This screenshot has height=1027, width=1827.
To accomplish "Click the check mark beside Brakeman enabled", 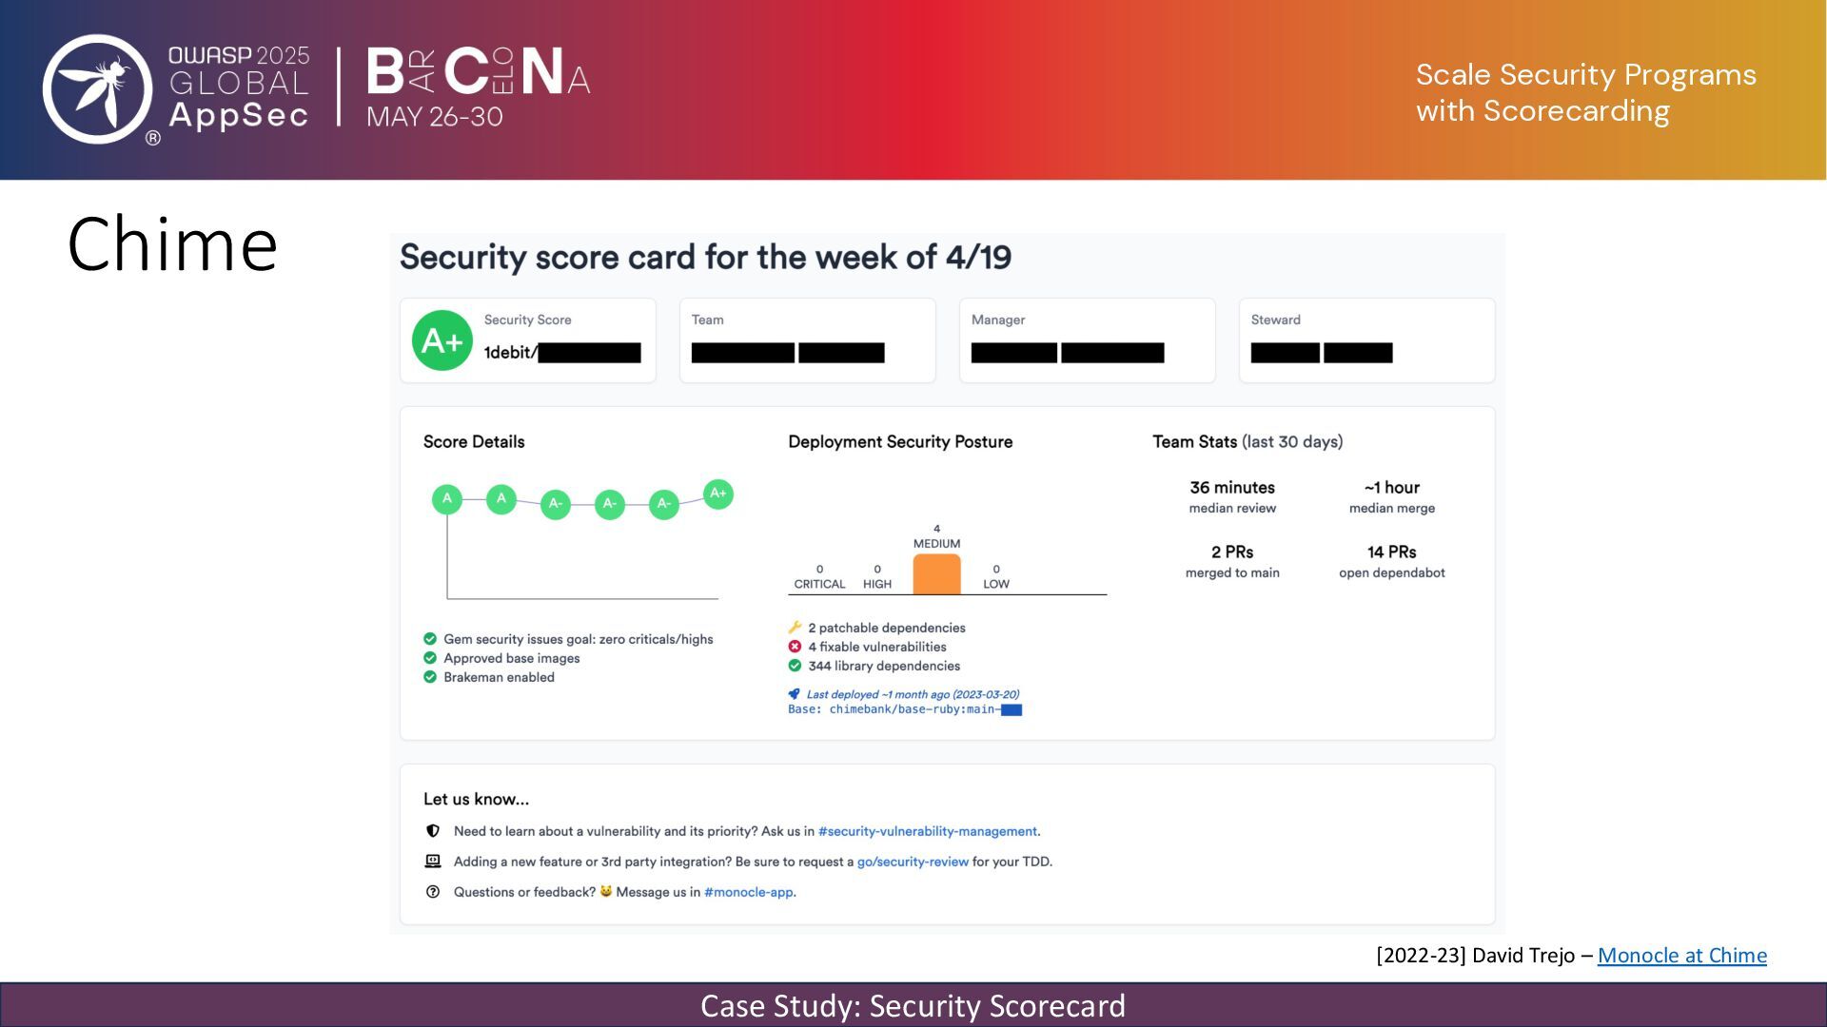I will pyautogui.click(x=430, y=677).
